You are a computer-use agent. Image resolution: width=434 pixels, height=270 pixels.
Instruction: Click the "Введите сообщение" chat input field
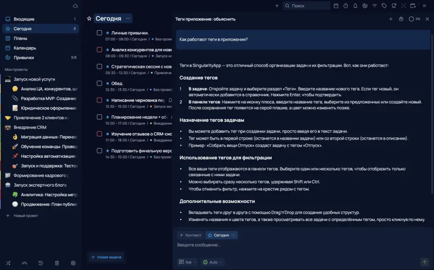(298, 245)
